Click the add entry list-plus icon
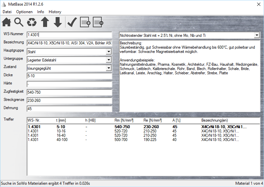The image size is (264, 187). coord(85,22)
